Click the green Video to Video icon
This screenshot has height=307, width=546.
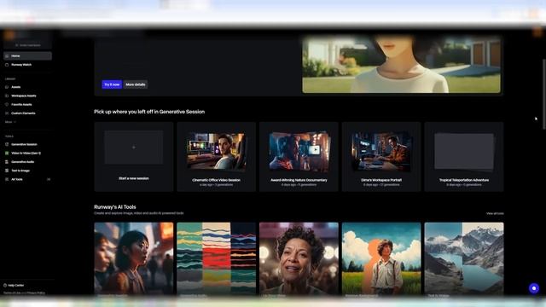click(x=7, y=153)
